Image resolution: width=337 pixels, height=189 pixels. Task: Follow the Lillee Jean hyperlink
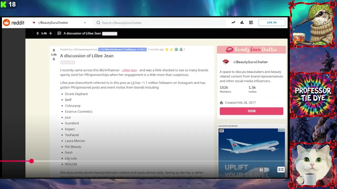coord(130,70)
